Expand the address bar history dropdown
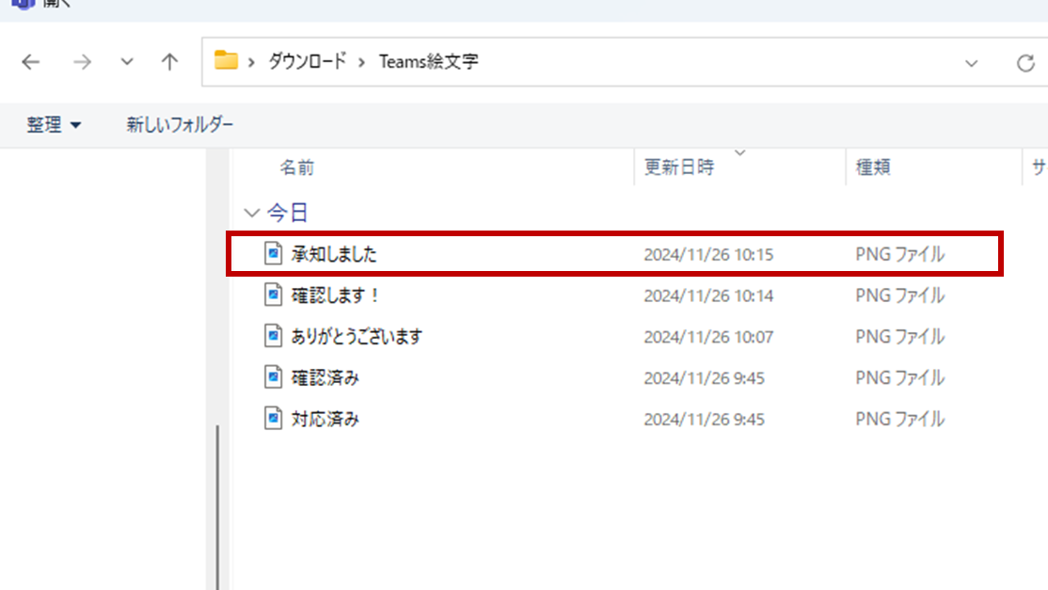 [x=971, y=63]
